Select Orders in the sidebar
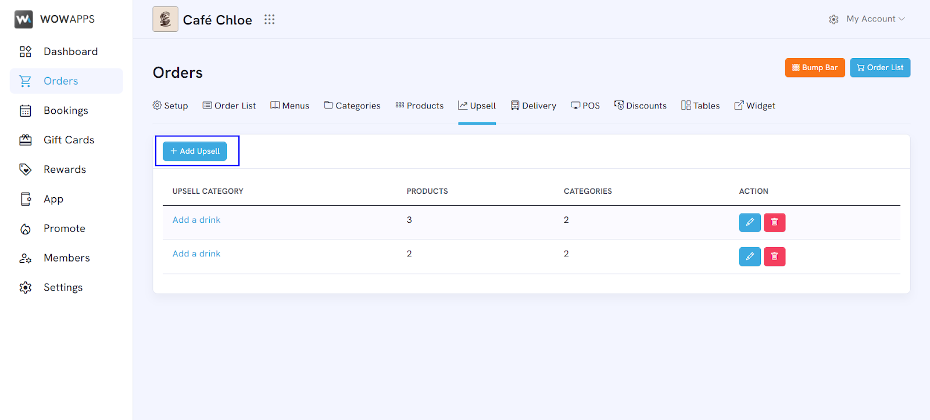The image size is (930, 420). [x=66, y=81]
